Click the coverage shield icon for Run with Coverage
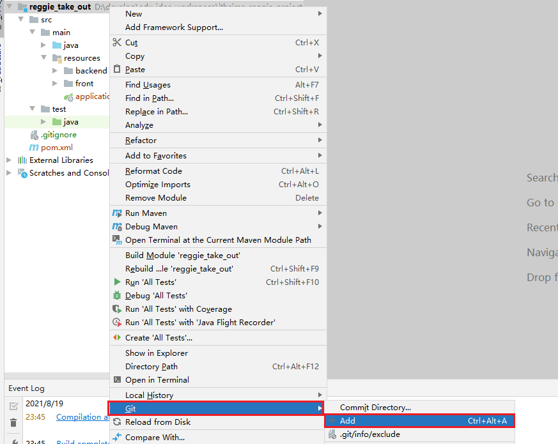Viewport: 558px width, 444px height. point(117,309)
